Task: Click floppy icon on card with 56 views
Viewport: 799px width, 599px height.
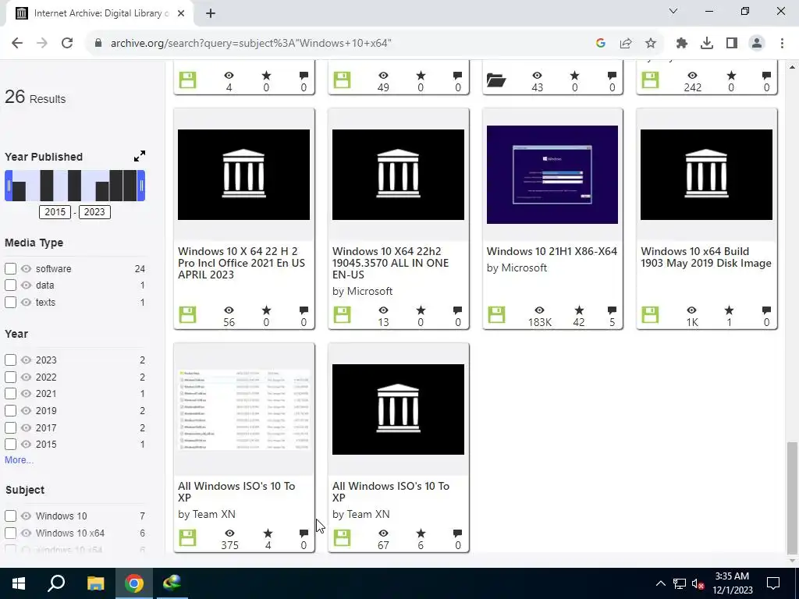Action: pyautogui.click(x=187, y=314)
